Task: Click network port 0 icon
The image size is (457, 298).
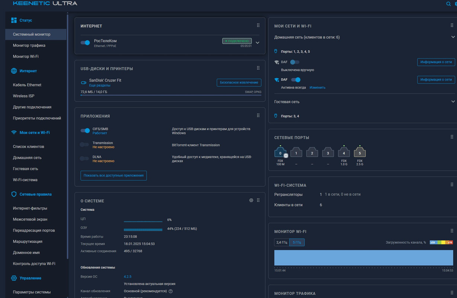Action: pos(280,152)
